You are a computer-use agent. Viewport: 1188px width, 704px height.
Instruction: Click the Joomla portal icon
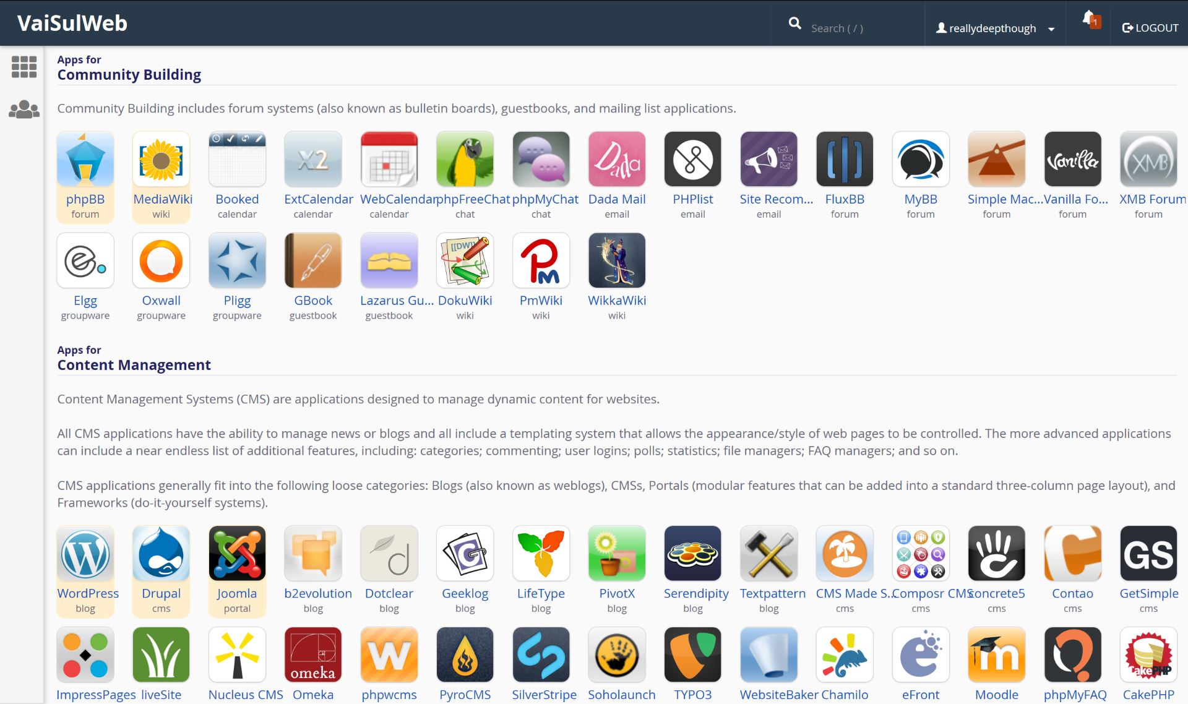237,553
